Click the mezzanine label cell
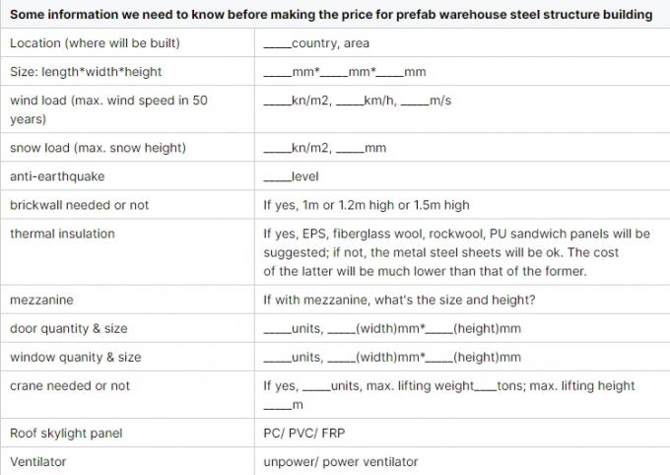 pos(41,300)
